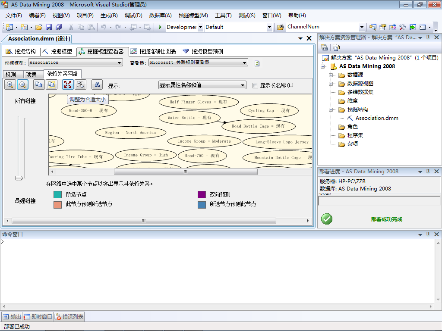Click the Save All icon
The width and height of the screenshot is (442, 331).
(x=59, y=27)
